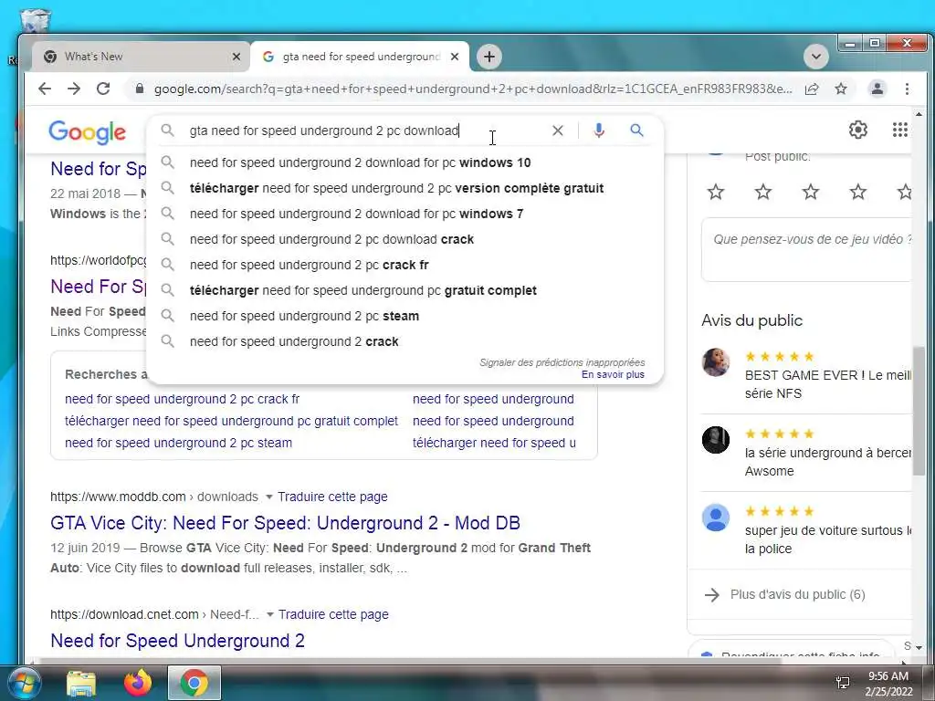
Task: Expand download.cnet.com result options arrow
Action: click(269, 614)
